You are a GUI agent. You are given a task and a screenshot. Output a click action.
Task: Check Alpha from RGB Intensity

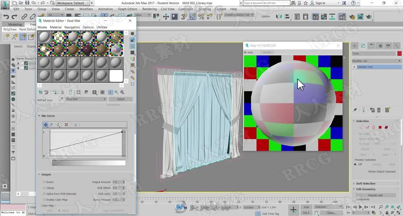click(44, 194)
